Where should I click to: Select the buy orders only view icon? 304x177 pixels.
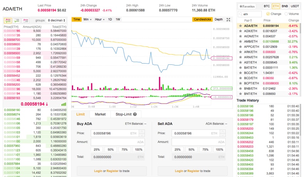[x=17, y=20]
